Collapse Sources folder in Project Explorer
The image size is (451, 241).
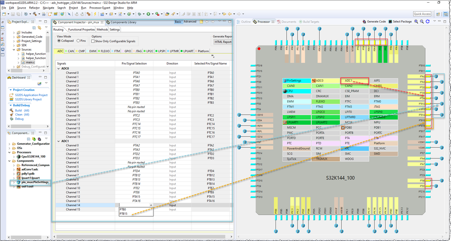click(14, 50)
